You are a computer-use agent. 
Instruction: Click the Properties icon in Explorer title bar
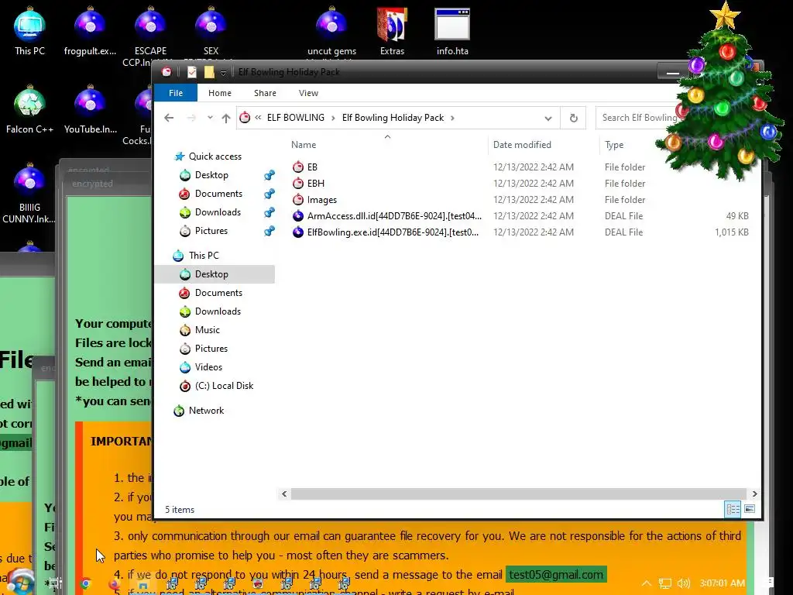pyautogui.click(x=192, y=72)
